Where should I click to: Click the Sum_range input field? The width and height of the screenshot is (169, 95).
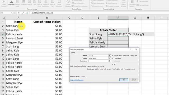98,61
